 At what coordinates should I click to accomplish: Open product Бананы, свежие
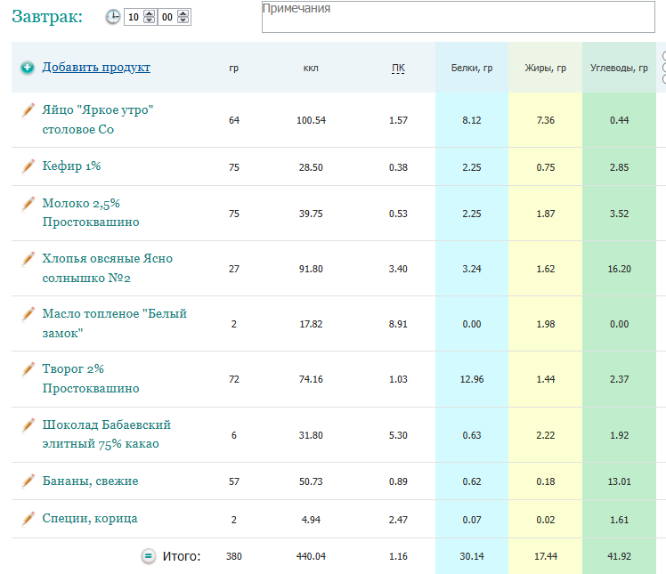coord(90,481)
